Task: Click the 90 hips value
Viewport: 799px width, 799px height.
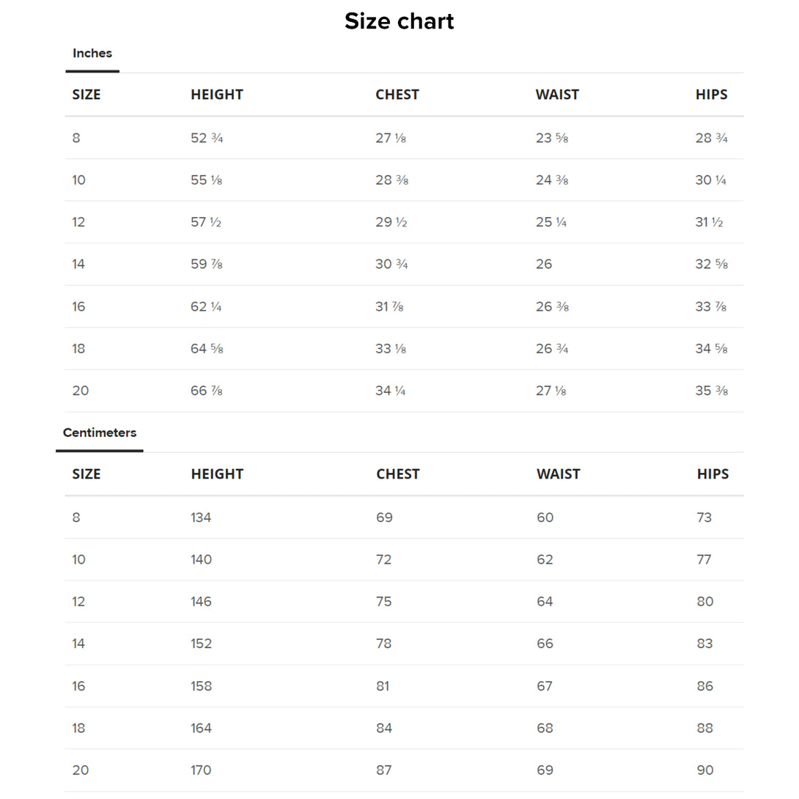Action: (704, 770)
